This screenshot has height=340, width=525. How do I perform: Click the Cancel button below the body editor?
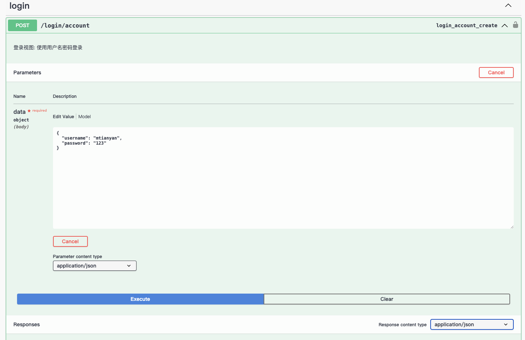(x=70, y=241)
